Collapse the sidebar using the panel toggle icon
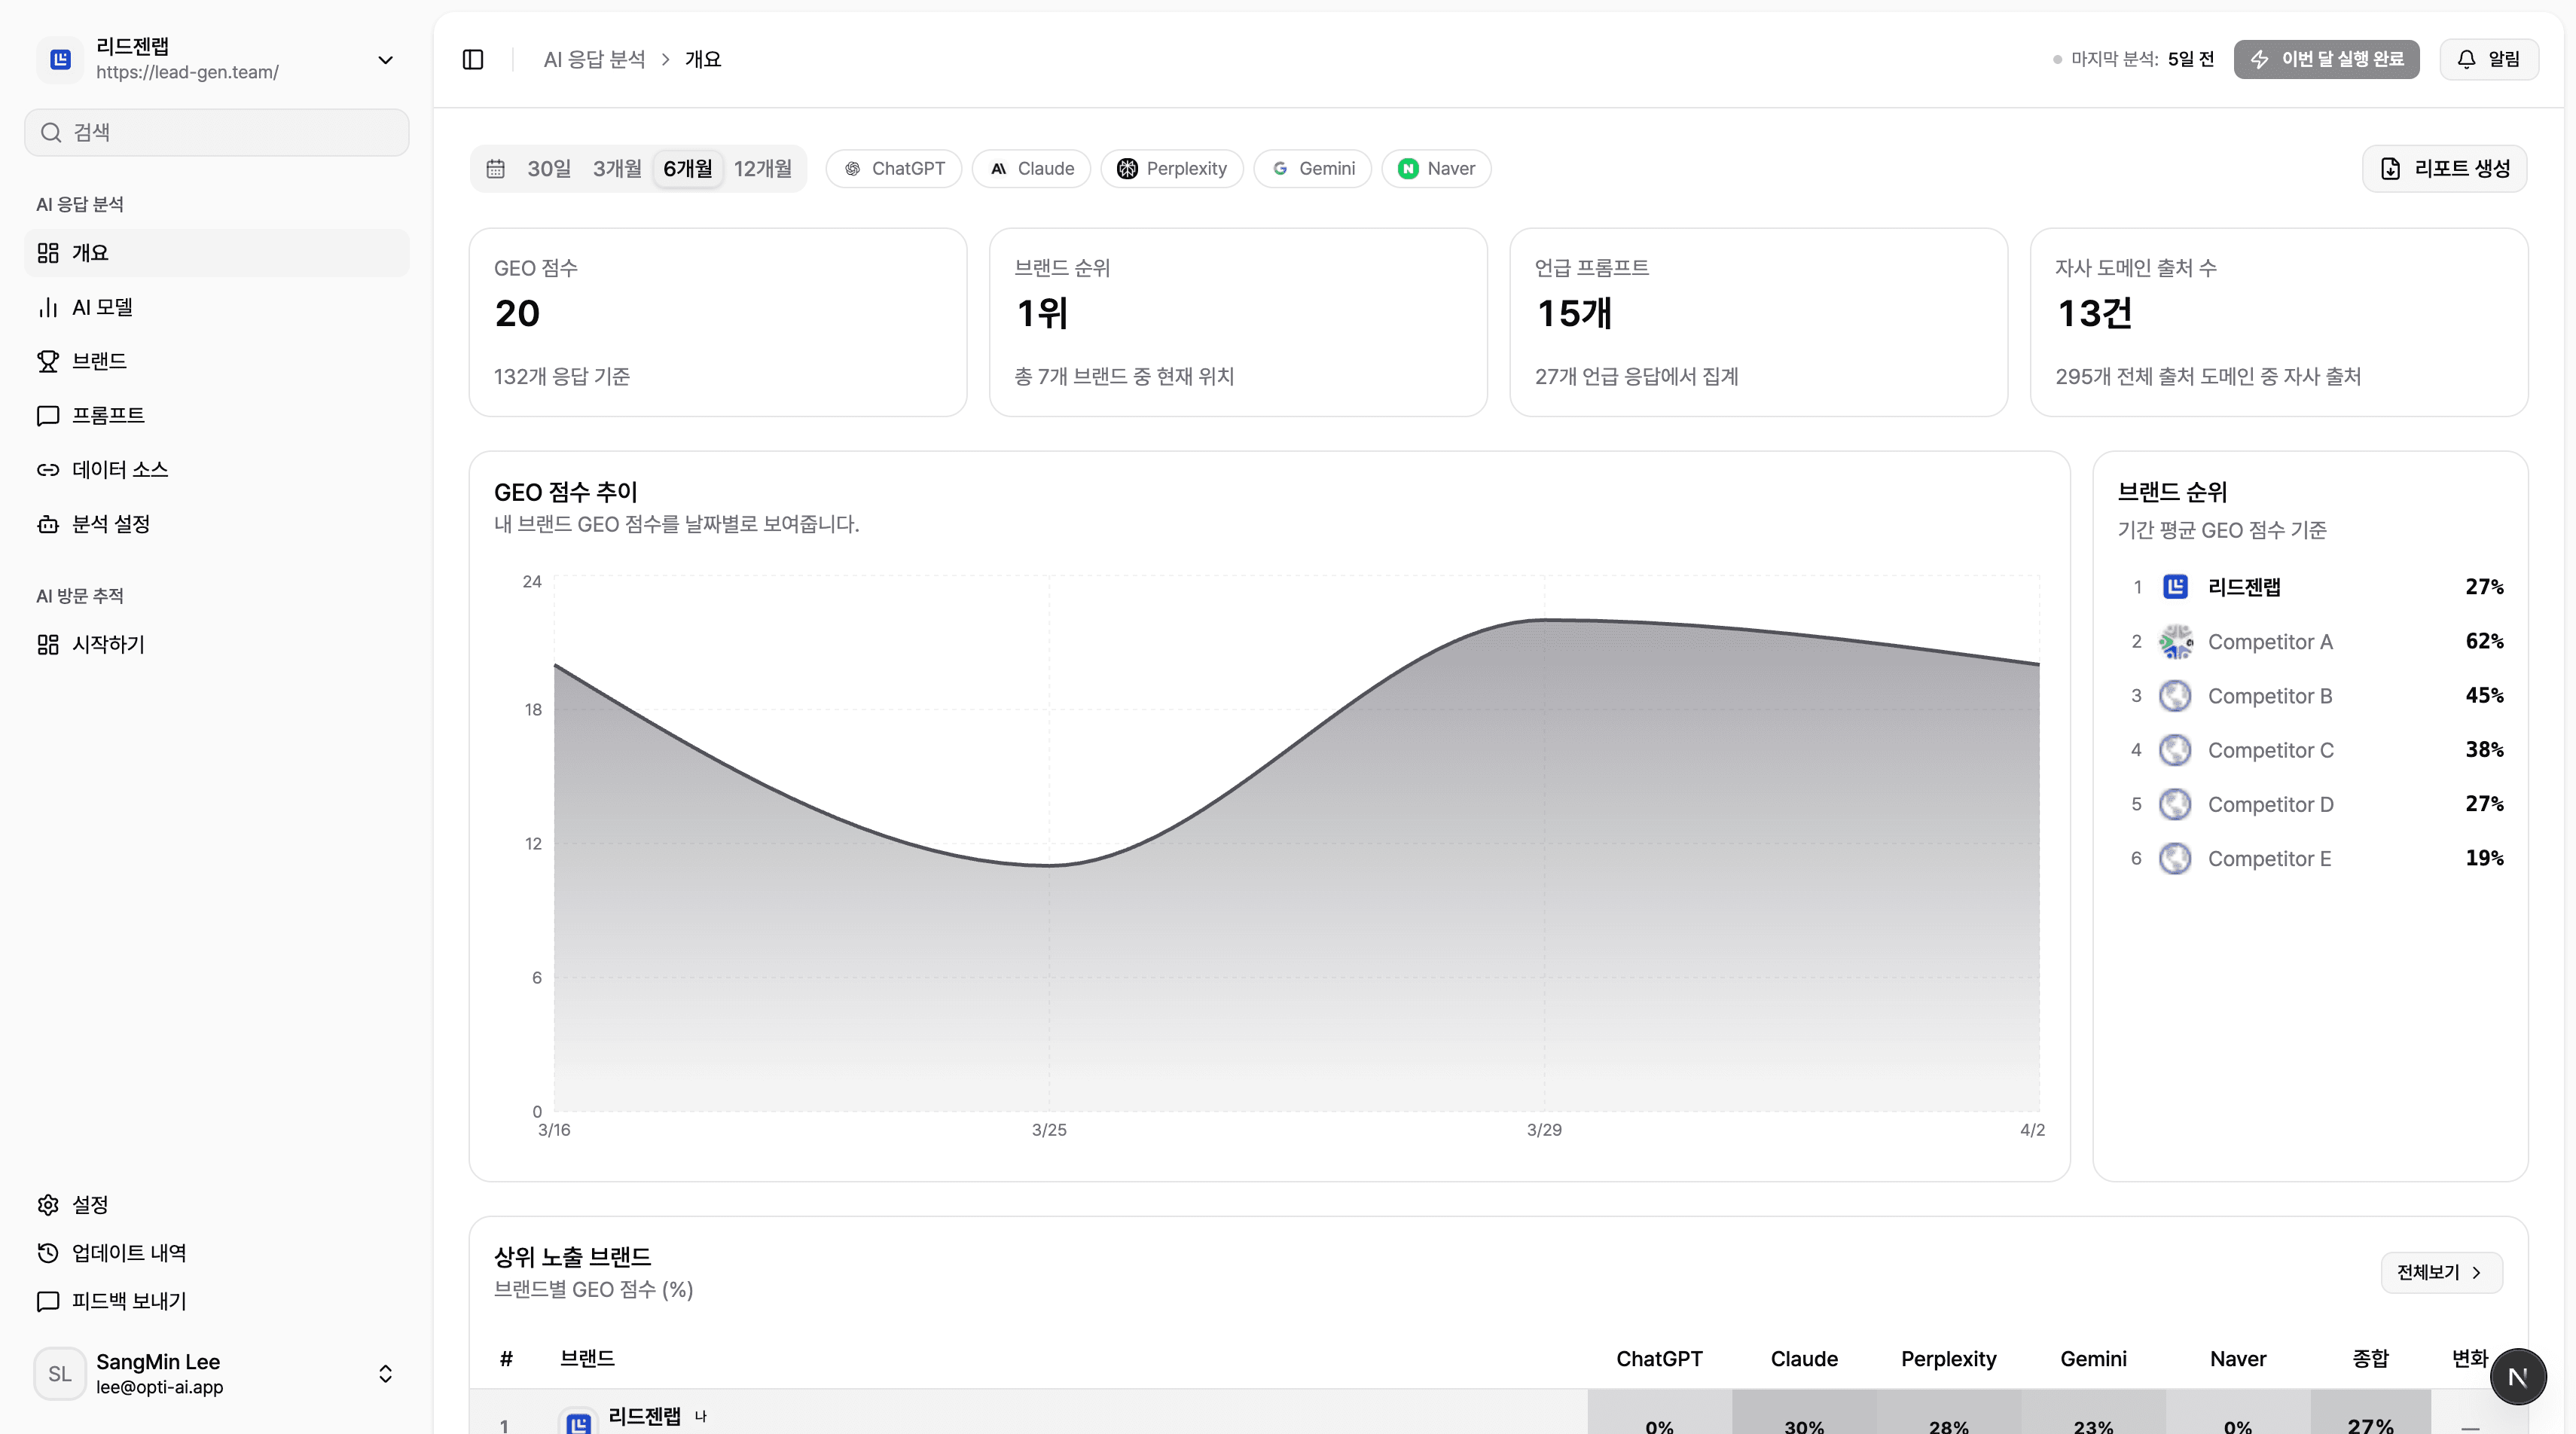 click(472, 59)
